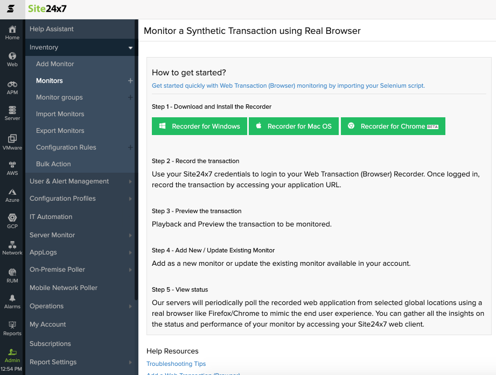
Task: Open the Reports section
Action: coord(12,329)
